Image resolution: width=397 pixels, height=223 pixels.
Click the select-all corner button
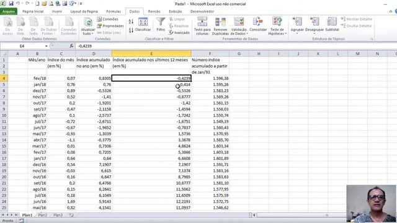pos(4,54)
